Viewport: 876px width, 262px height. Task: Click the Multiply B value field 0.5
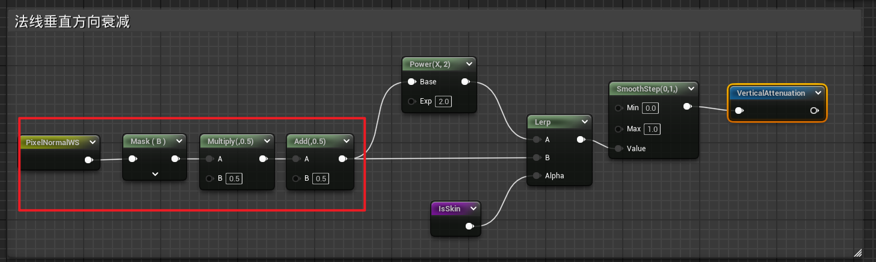point(233,178)
